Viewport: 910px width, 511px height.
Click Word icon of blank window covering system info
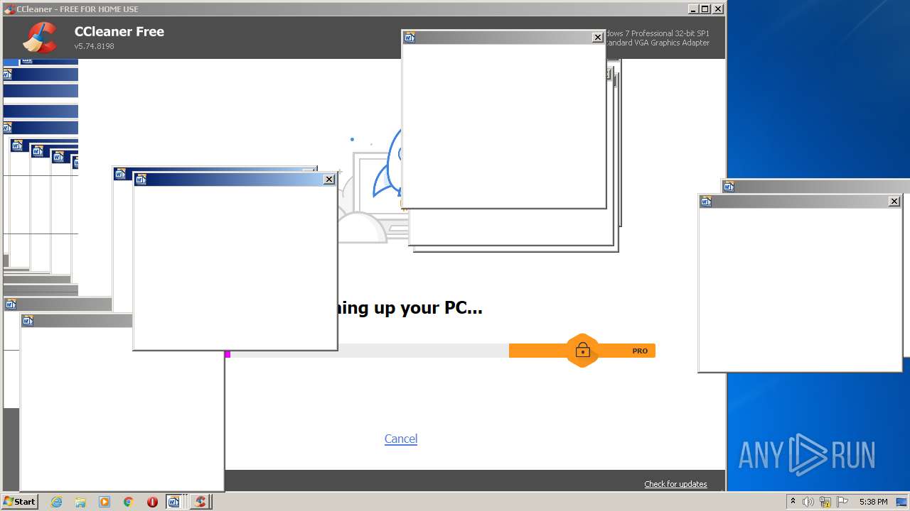[409, 38]
